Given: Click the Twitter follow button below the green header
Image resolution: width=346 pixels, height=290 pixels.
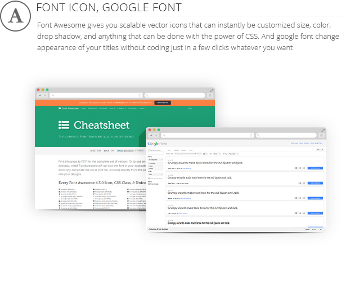Looking at the screenshot, I should 125,151.
